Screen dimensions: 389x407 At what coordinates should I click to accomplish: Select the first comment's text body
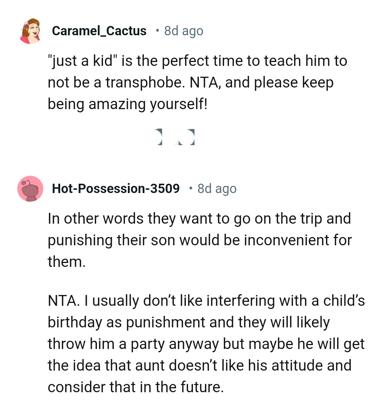pos(197,82)
